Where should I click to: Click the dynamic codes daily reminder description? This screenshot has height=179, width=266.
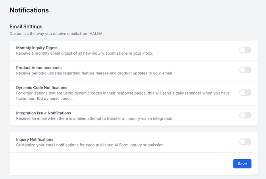click(x=123, y=96)
